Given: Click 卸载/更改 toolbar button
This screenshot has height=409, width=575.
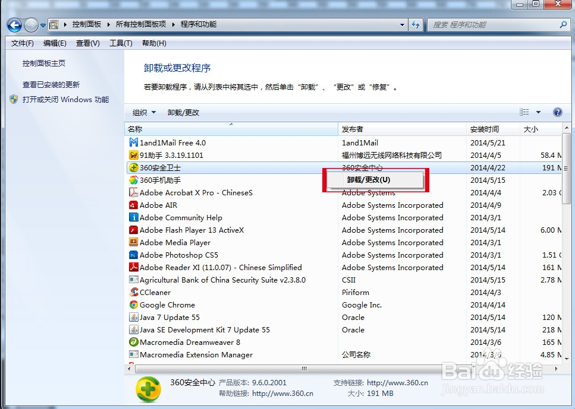Looking at the screenshot, I should tap(183, 112).
